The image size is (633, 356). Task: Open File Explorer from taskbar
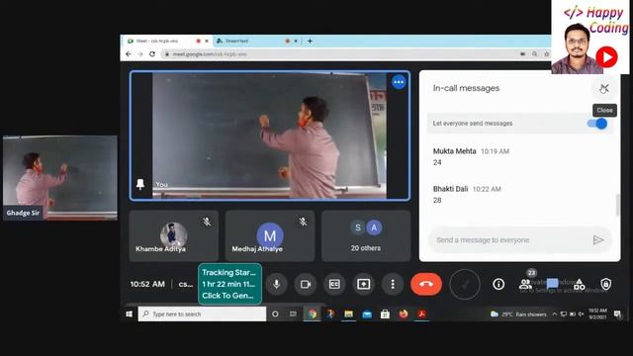348,313
